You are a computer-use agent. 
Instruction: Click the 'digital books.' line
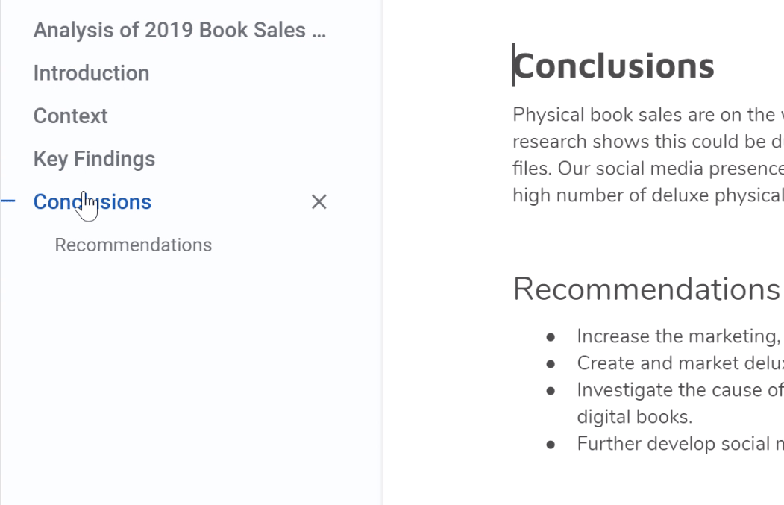click(634, 417)
